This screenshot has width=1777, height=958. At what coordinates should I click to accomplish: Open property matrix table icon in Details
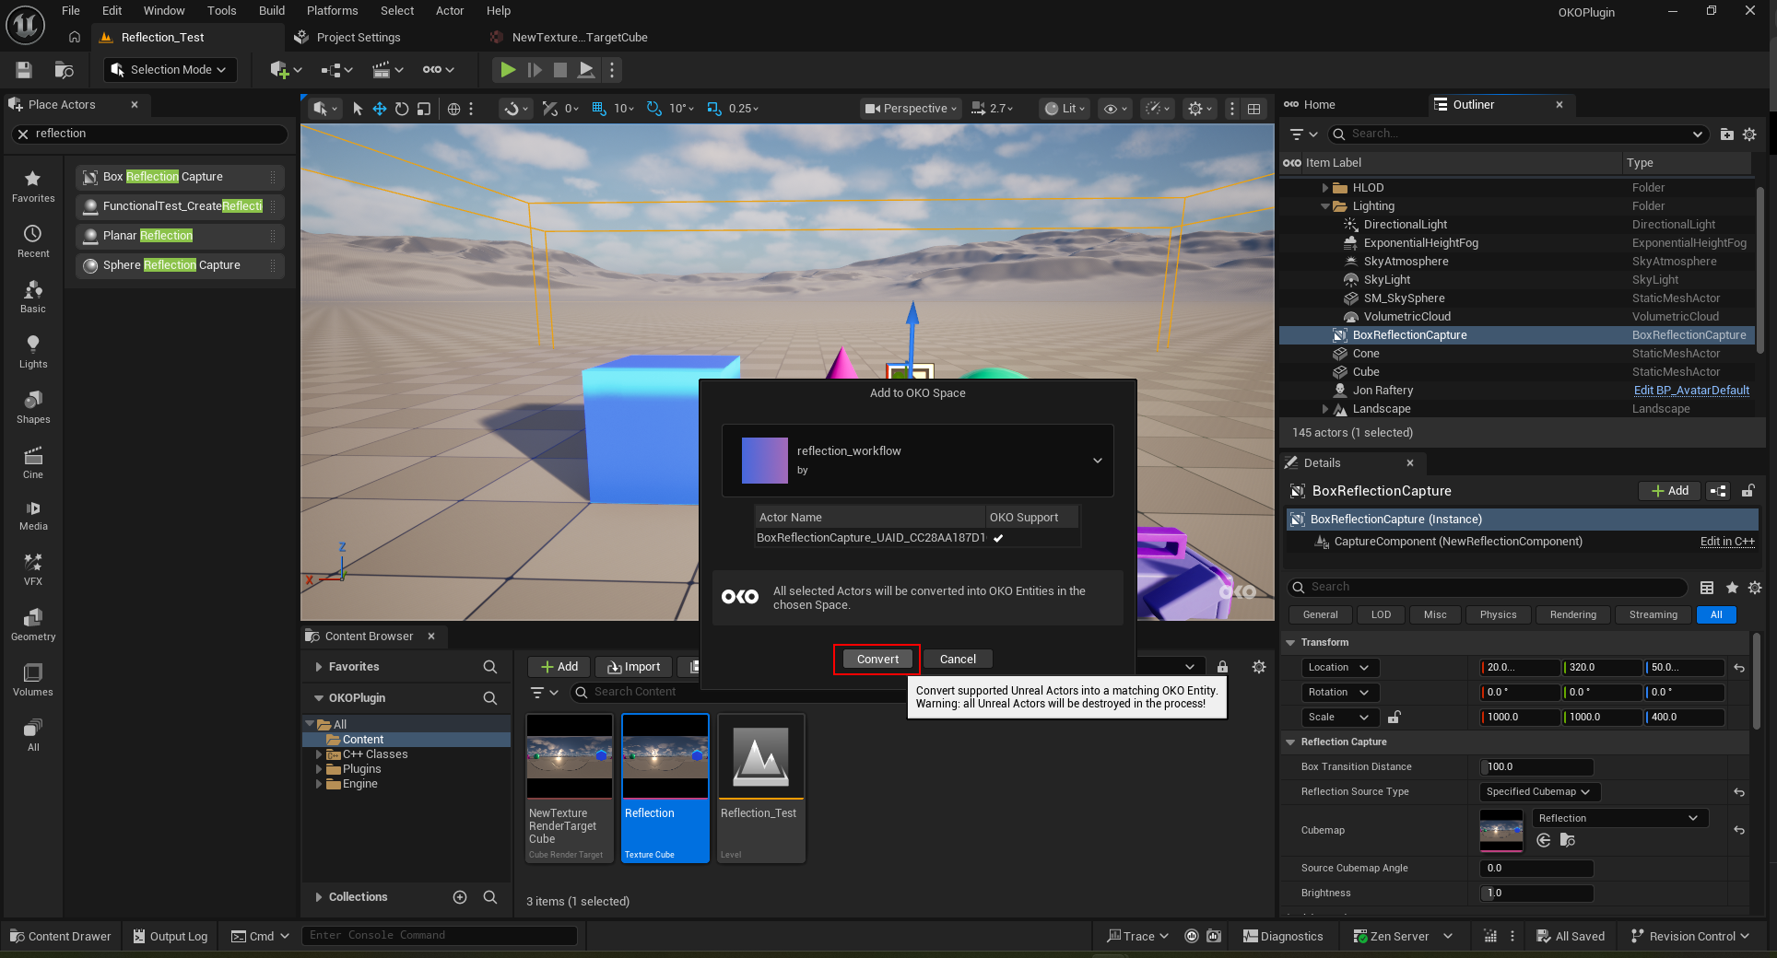click(1707, 588)
